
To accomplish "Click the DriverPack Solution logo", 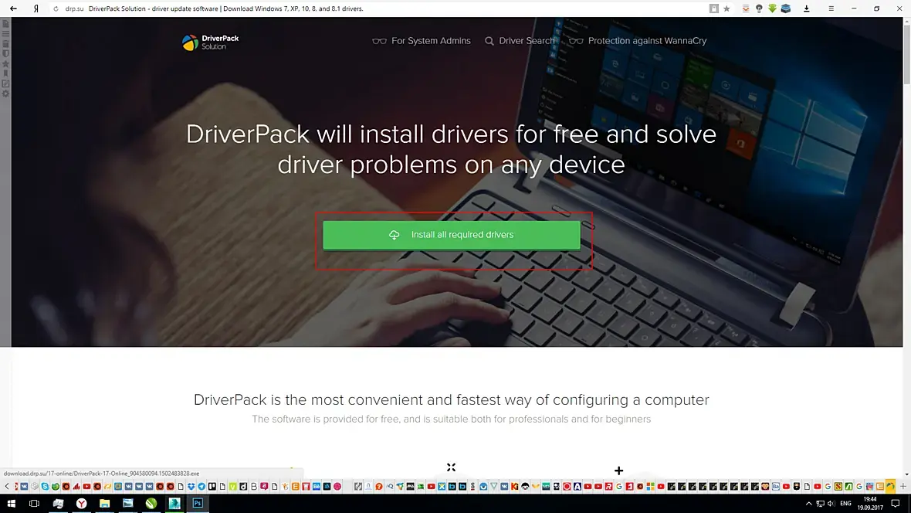I will (210, 42).
